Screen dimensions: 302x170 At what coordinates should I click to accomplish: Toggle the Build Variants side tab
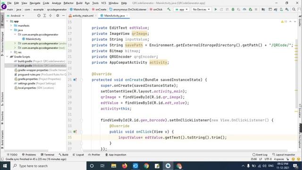tap(2, 139)
